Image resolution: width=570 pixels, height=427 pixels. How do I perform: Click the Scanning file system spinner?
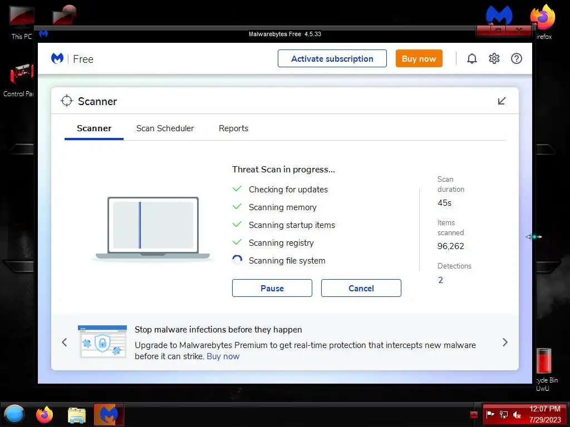tap(237, 260)
